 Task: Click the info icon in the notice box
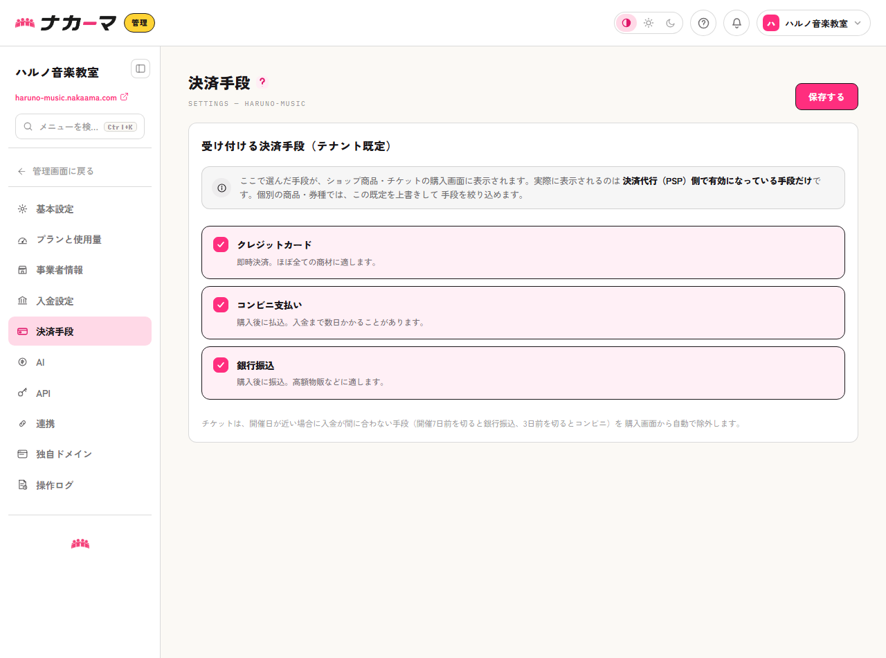click(221, 188)
